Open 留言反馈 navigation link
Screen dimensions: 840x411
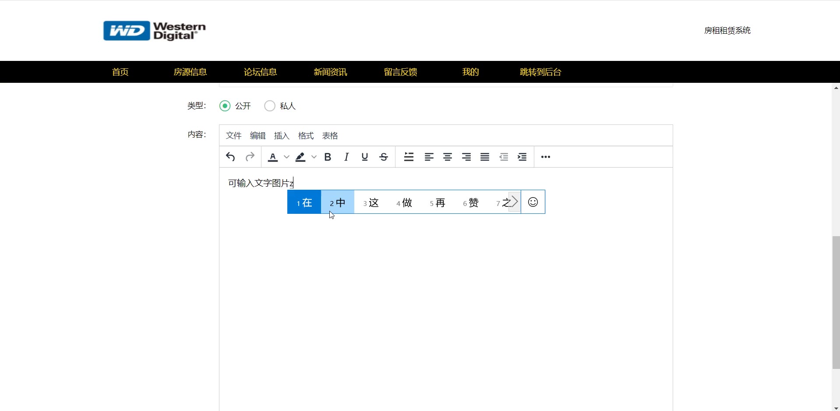(400, 72)
